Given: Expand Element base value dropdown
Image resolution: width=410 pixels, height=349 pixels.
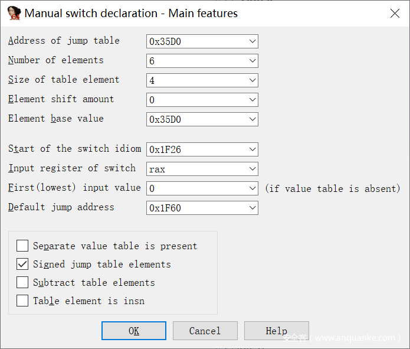Looking at the screenshot, I should click(x=252, y=119).
